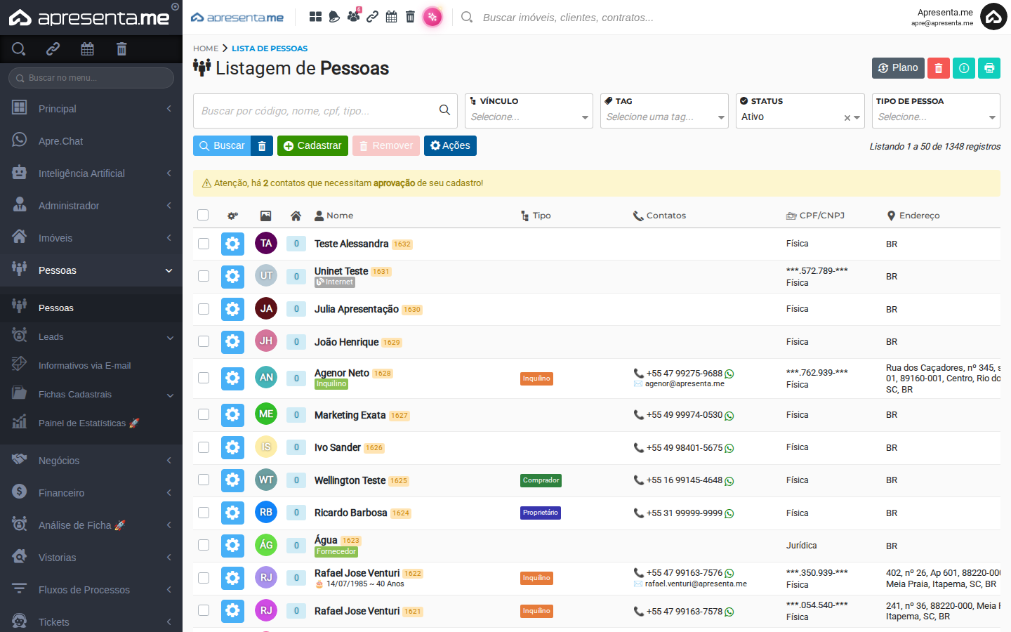Check the box for Uninet Teste
Viewport: 1011px width, 632px height.
point(204,276)
